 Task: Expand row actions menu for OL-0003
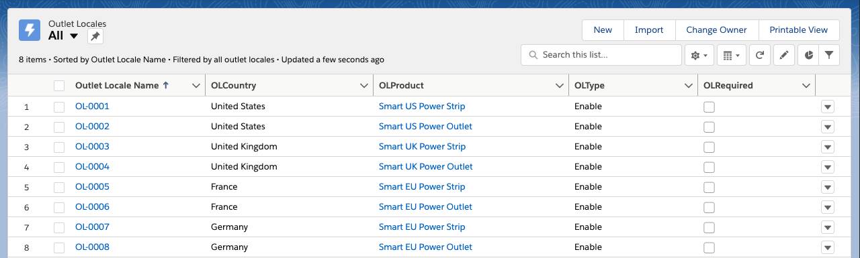pos(828,147)
